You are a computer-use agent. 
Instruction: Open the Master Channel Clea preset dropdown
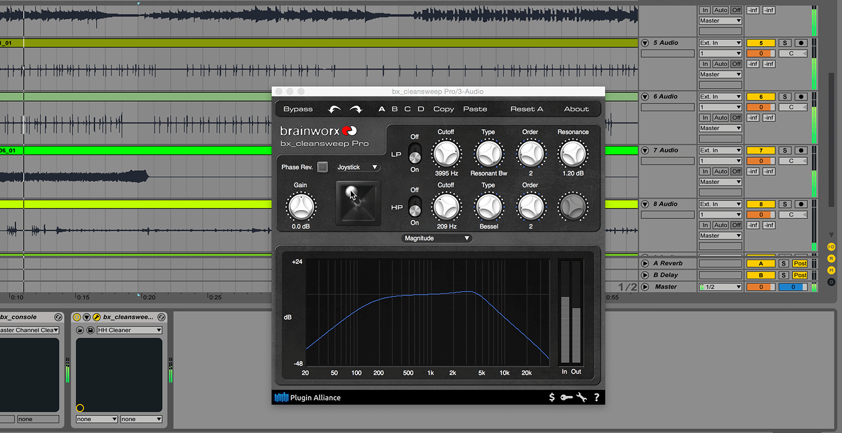[29, 330]
